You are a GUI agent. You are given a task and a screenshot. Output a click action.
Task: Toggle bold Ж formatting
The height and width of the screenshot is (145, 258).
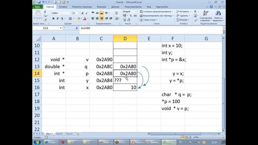[53, 19]
